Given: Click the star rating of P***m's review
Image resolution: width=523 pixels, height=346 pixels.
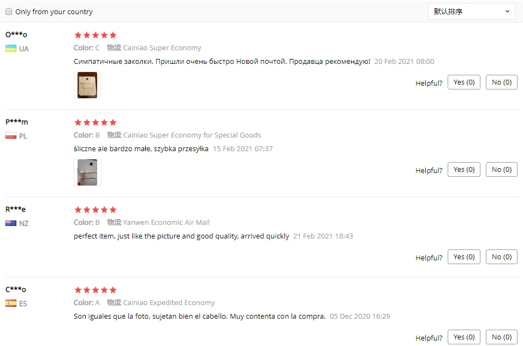Looking at the screenshot, I should 96,122.
